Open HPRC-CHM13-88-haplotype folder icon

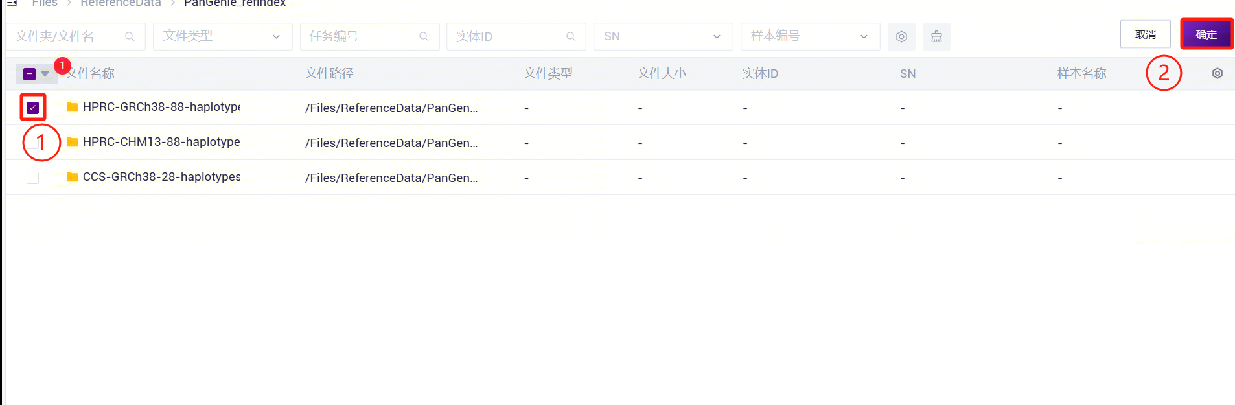[72, 142]
